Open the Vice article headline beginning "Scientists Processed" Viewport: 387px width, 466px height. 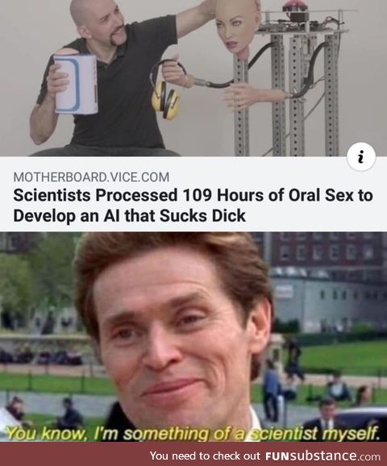pos(193,206)
